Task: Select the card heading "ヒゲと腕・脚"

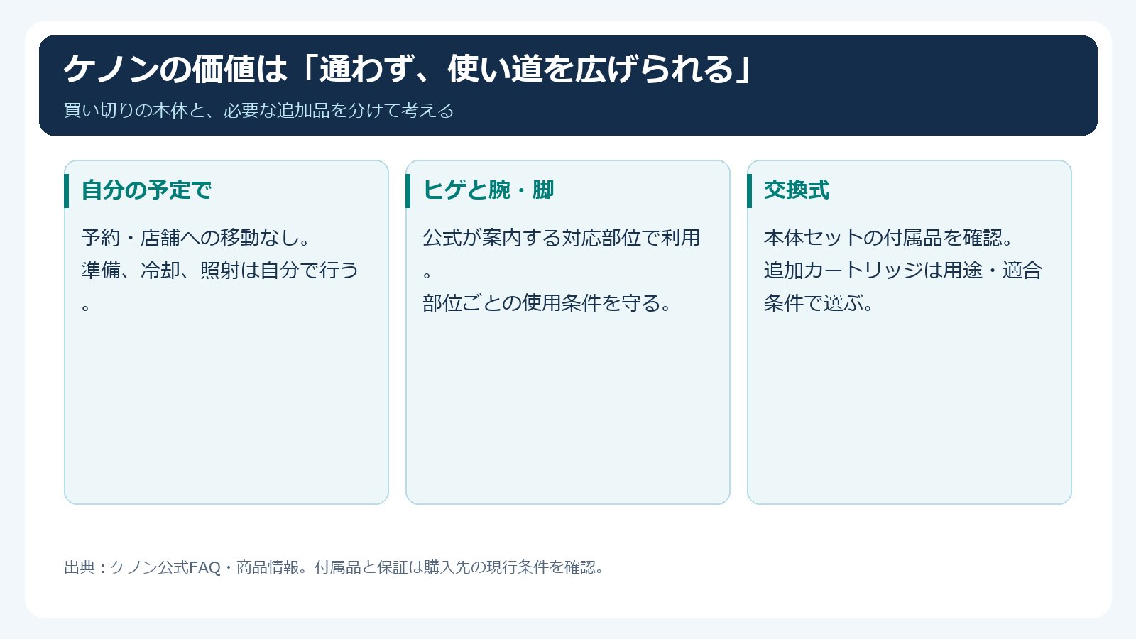Action: coord(488,190)
